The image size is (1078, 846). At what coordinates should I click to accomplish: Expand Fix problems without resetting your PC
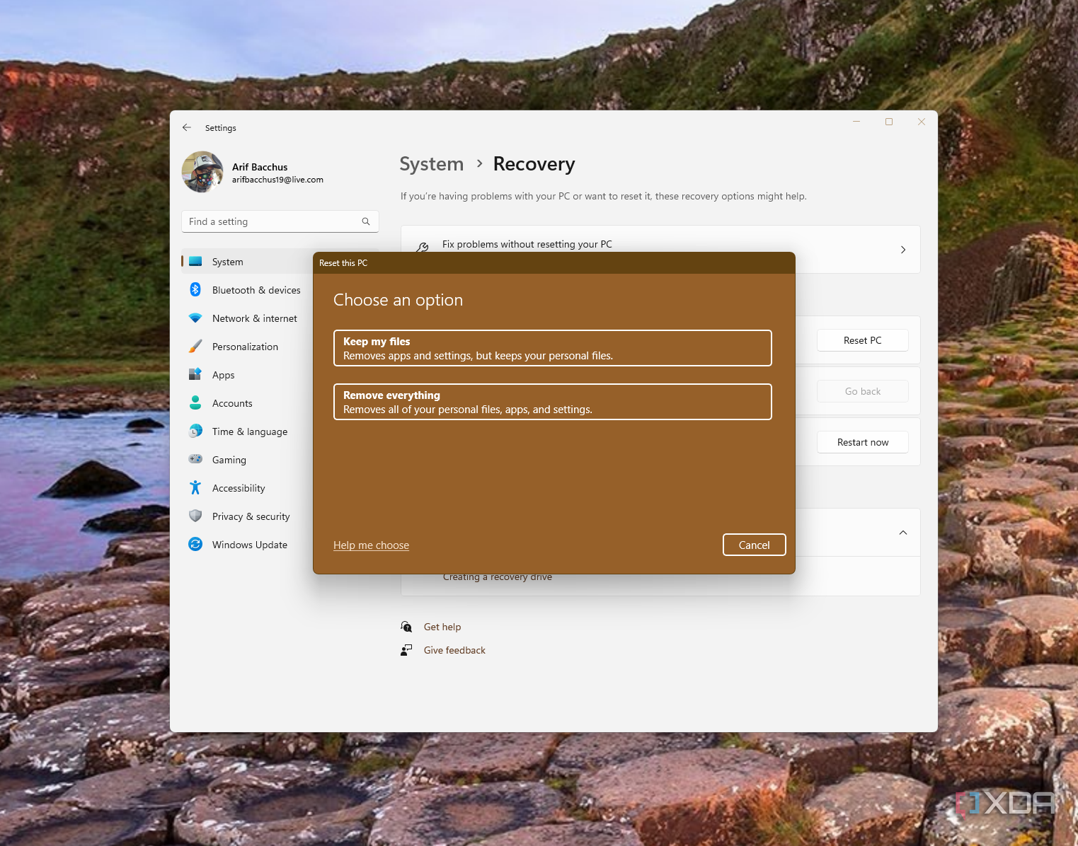(902, 249)
